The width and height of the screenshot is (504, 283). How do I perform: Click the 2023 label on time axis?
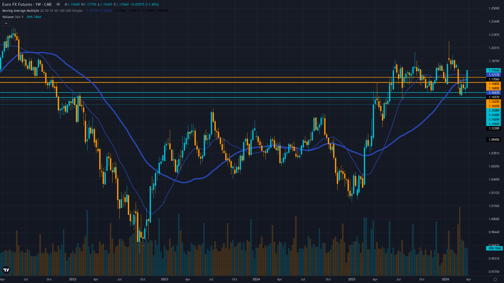165,279
